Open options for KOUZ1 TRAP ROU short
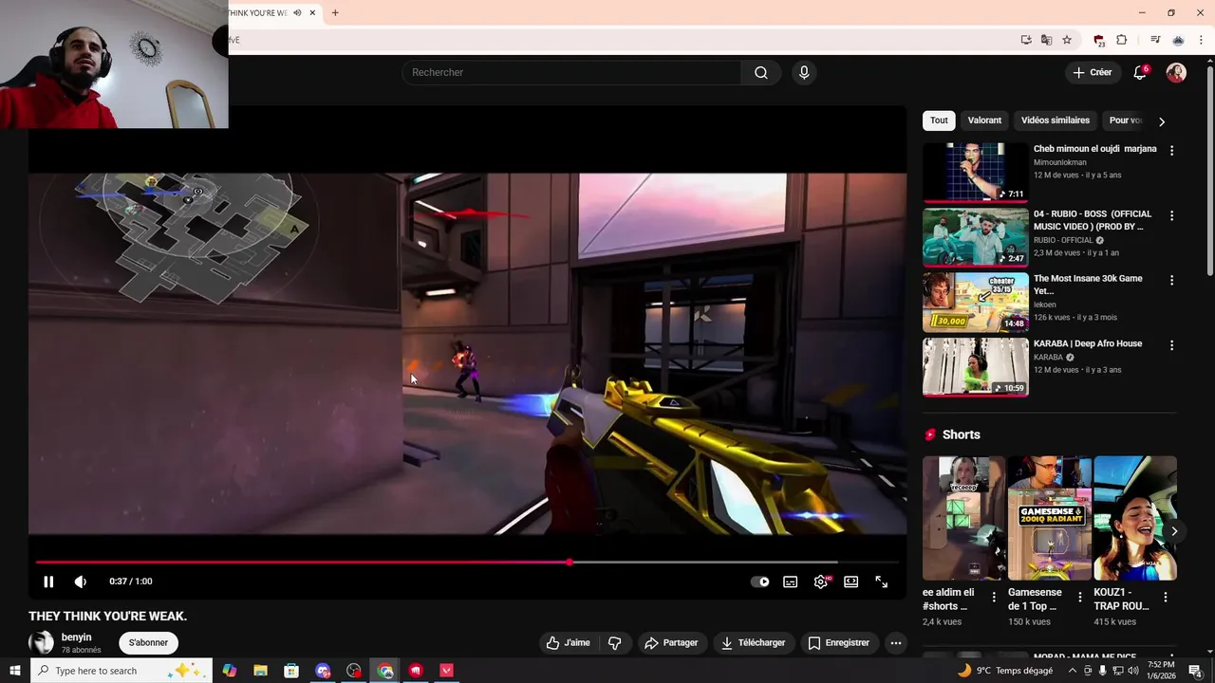The image size is (1215, 683). click(x=1166, y=598)
